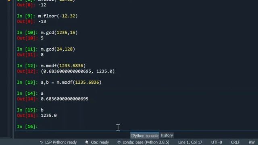Click the a,b = m.modf(1235.6836) line

71,82
